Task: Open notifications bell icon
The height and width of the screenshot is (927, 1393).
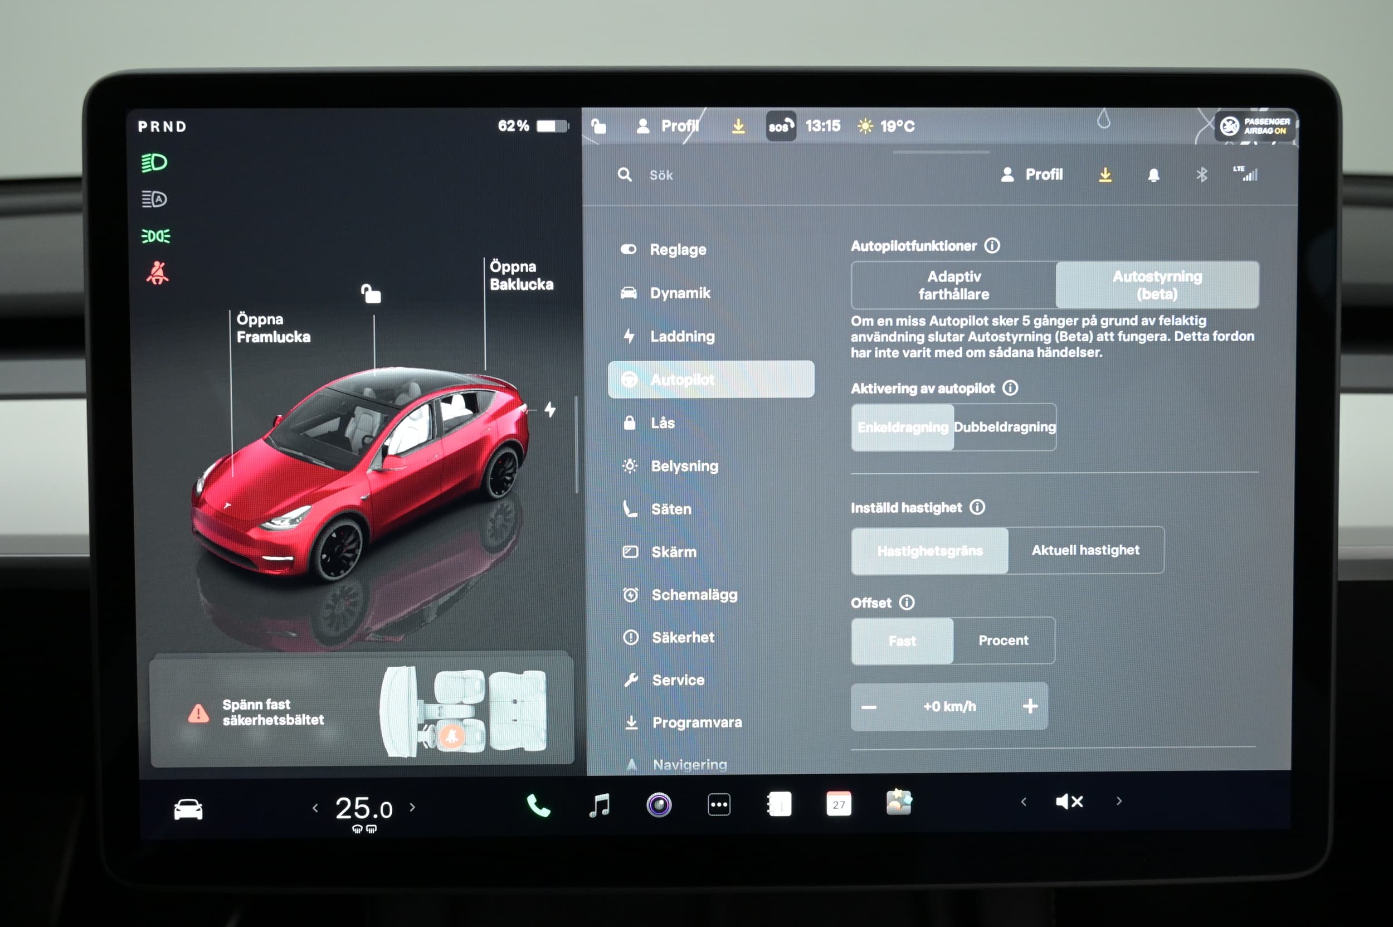Action: point(1153,175)
